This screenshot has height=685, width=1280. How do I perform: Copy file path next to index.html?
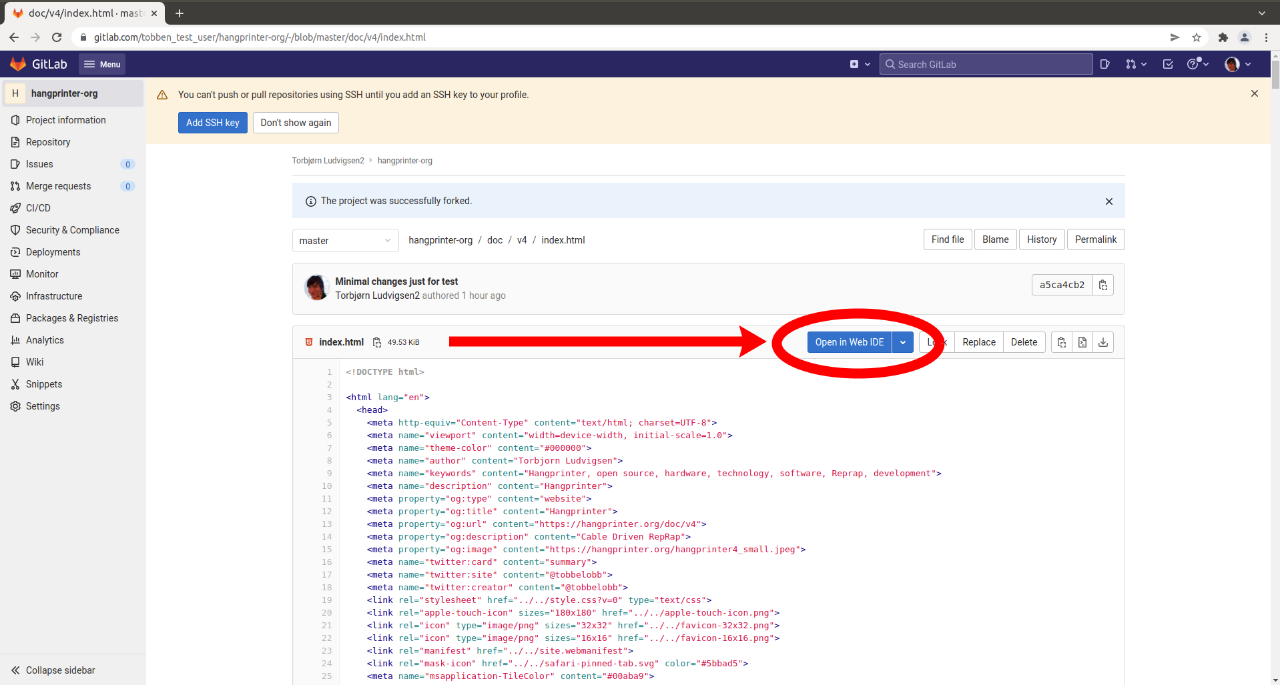point(377,342)
